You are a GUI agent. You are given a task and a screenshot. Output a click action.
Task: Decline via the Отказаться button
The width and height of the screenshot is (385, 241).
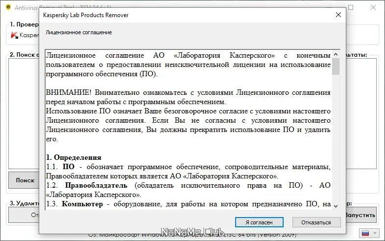[x=316, y=222]
